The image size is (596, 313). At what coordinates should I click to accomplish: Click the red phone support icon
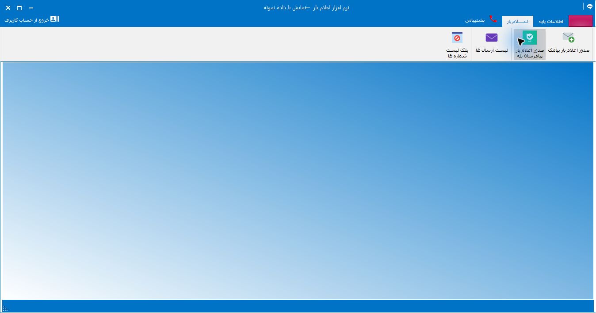point(493,20)
